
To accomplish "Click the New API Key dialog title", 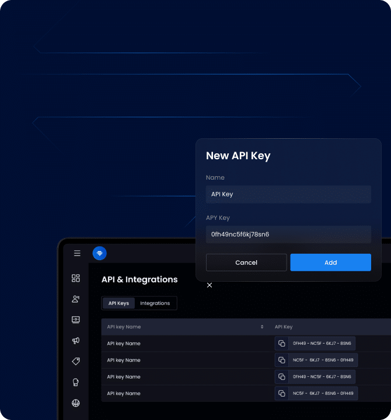I will [x=238, y=156].
